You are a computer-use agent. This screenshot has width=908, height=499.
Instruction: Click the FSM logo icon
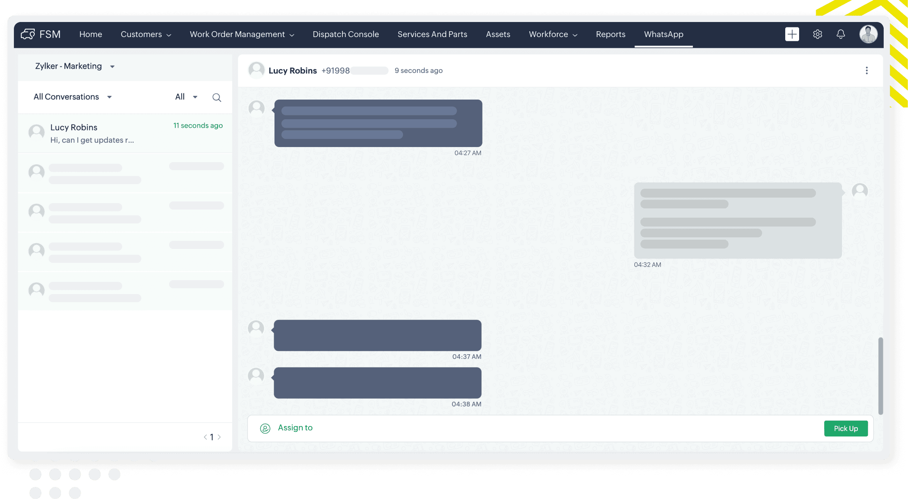28,34
